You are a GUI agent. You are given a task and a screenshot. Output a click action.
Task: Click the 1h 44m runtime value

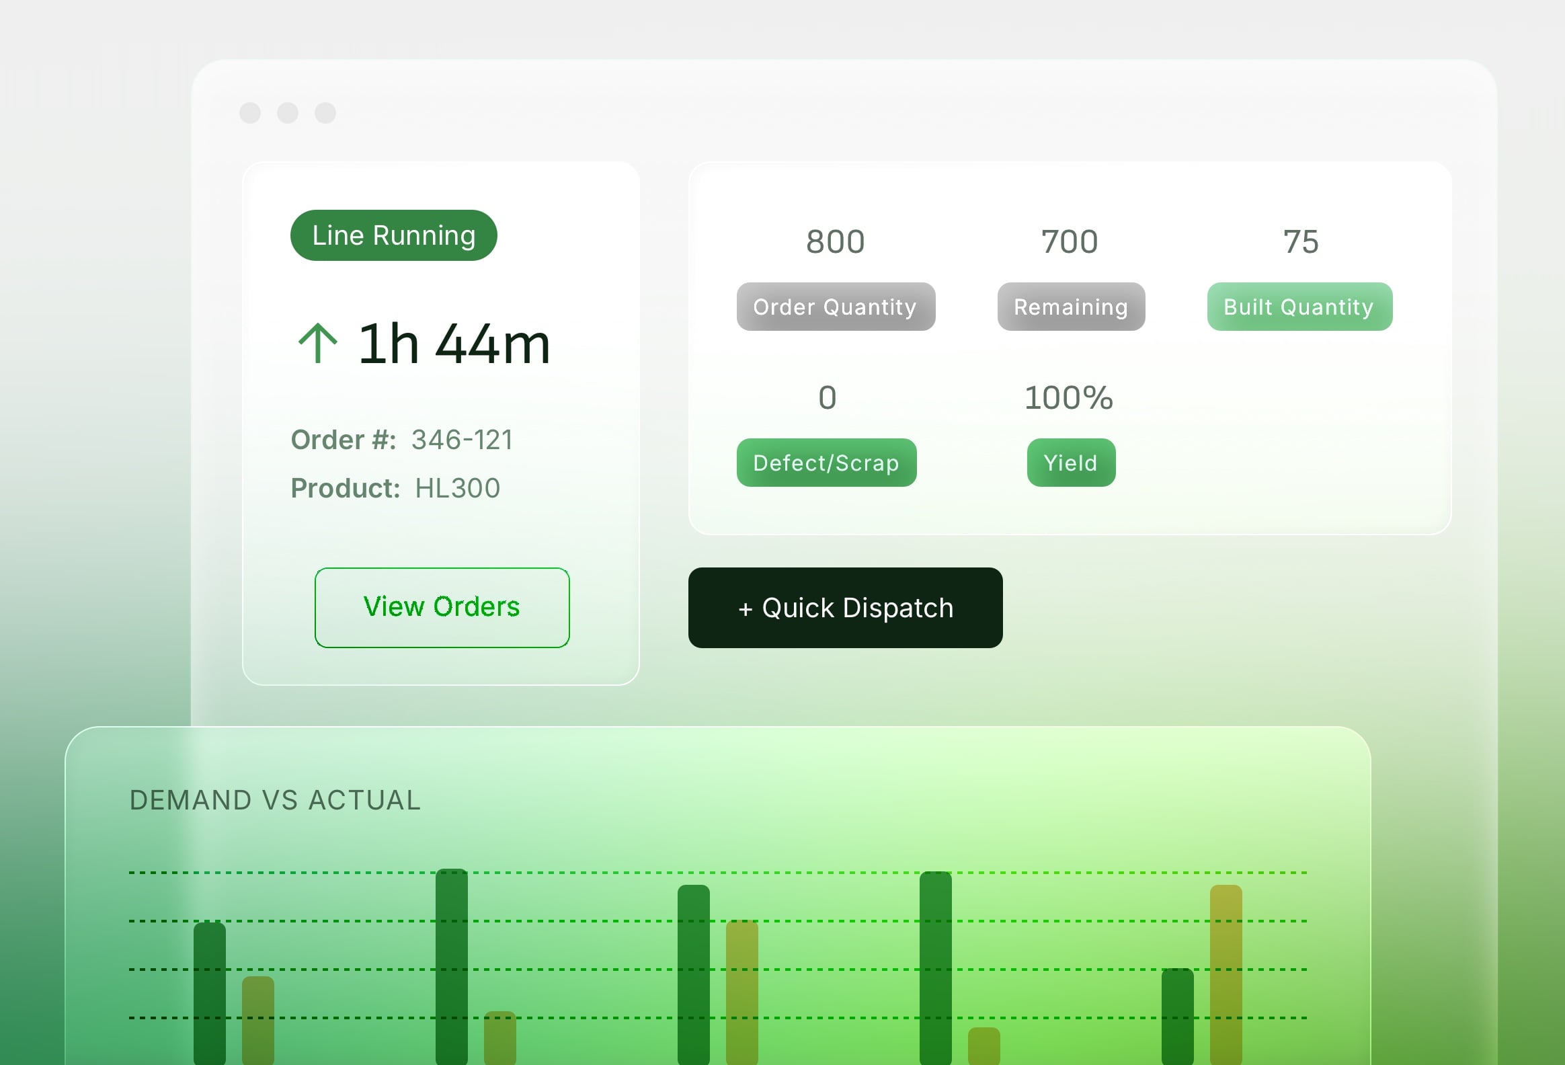tap(454, 344)
